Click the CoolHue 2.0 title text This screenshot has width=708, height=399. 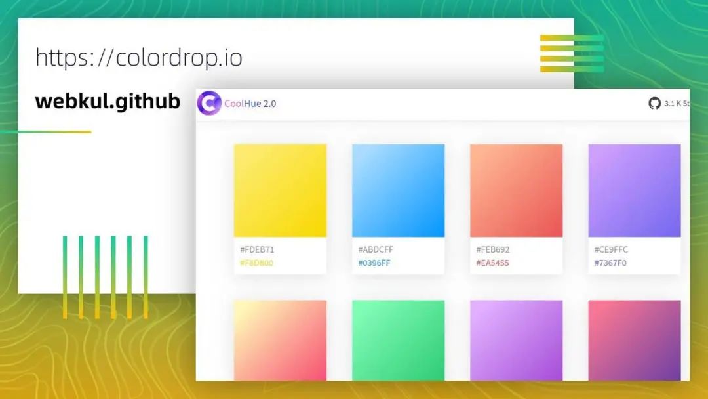(x=250, y=104)
